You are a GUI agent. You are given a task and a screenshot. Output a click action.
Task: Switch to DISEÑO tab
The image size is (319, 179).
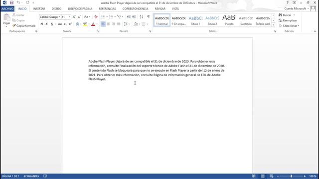(x=56, y=9)
